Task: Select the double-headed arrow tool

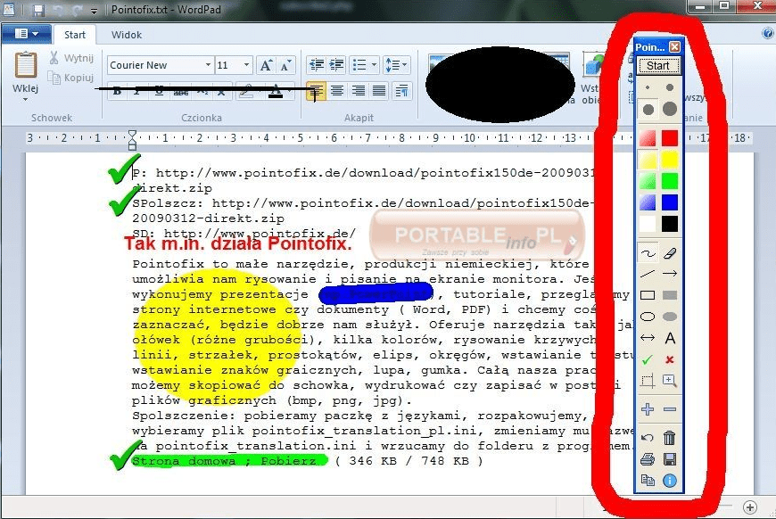Action: [648, 338]
